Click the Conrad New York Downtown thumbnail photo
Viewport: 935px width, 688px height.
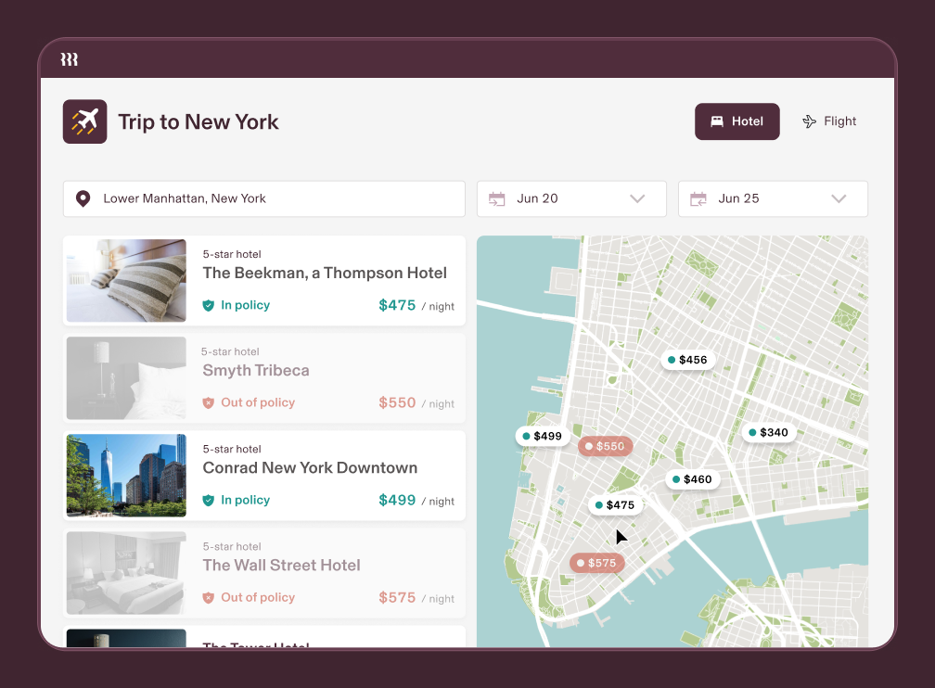[x=125, y=476]
